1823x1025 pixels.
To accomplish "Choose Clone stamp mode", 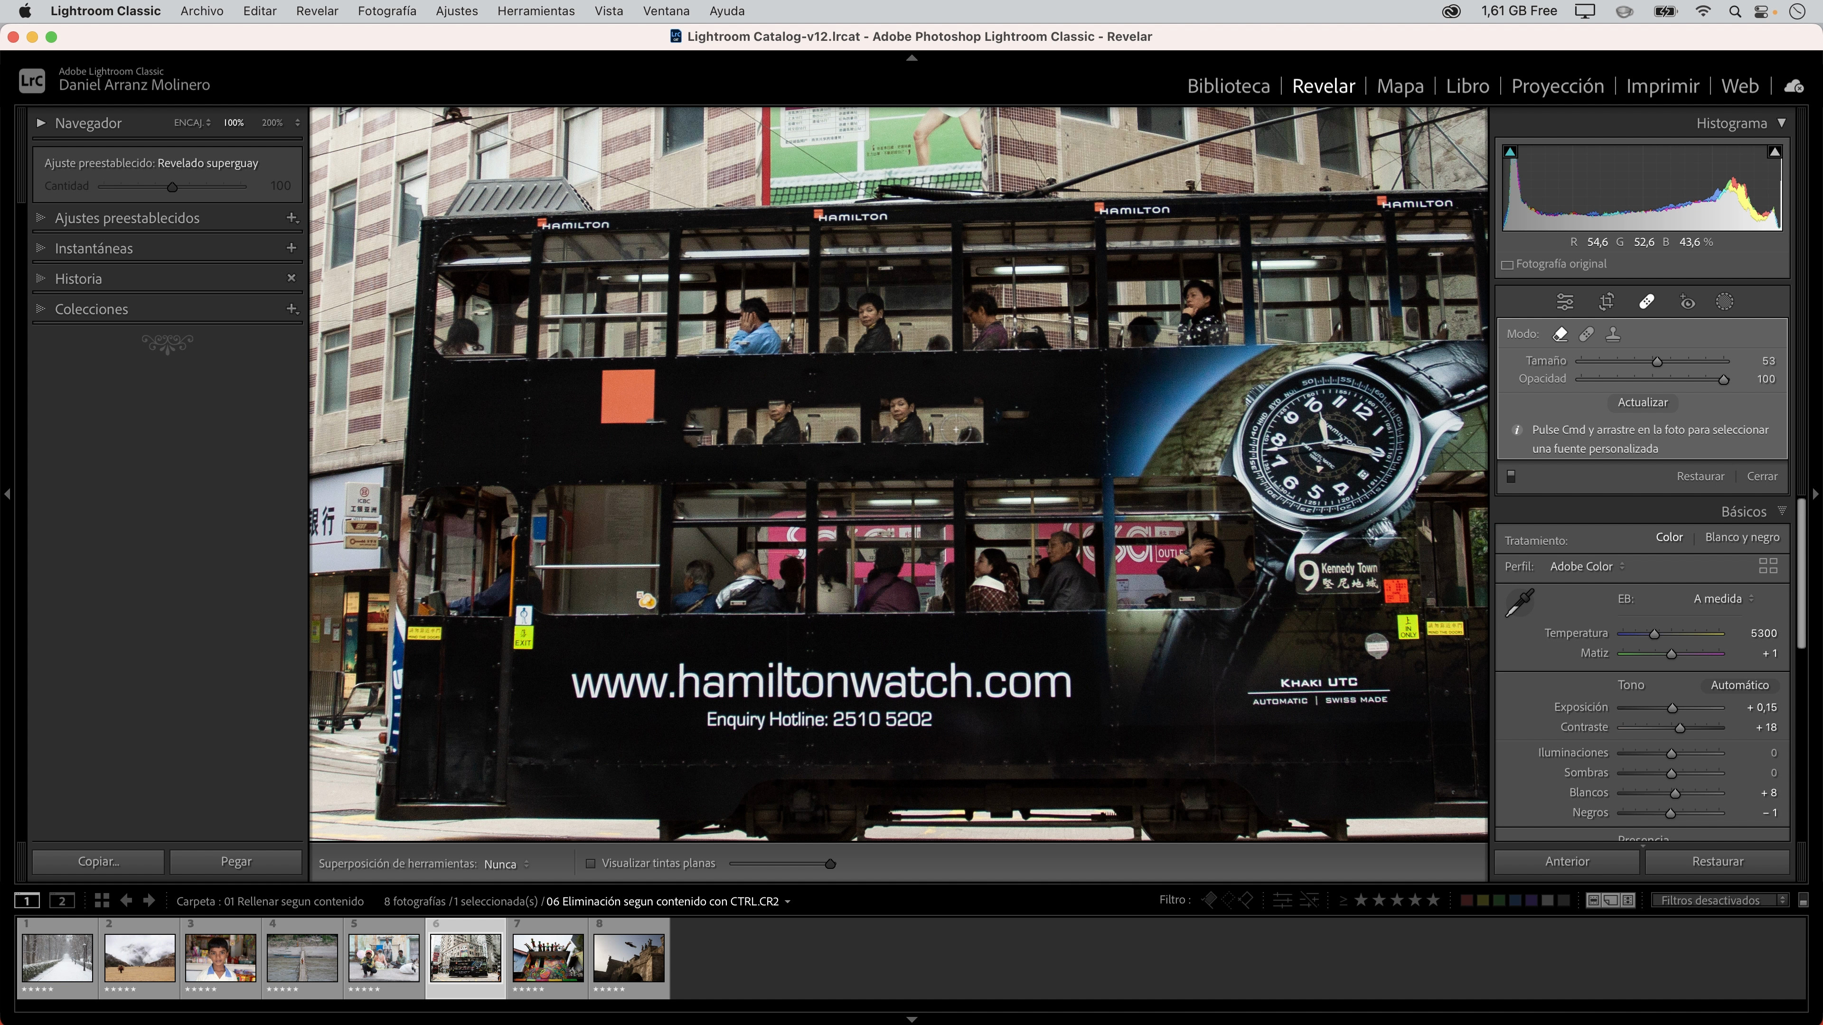I will [1613, 334].
